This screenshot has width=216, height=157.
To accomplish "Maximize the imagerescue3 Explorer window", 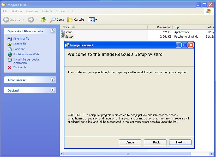I will pos(204,5).
